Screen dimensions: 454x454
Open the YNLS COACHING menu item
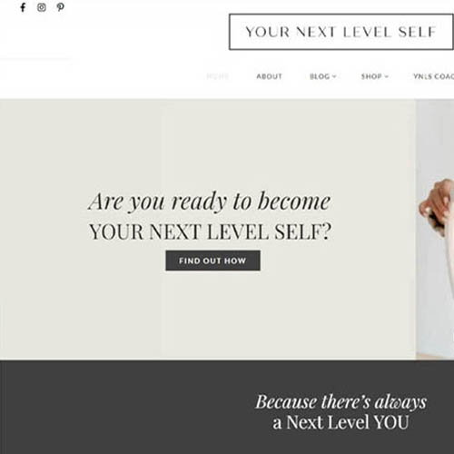pos(433,76)
